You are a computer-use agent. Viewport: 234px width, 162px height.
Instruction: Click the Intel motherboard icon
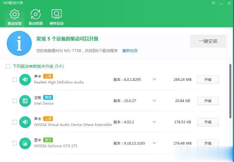point(25,101)
